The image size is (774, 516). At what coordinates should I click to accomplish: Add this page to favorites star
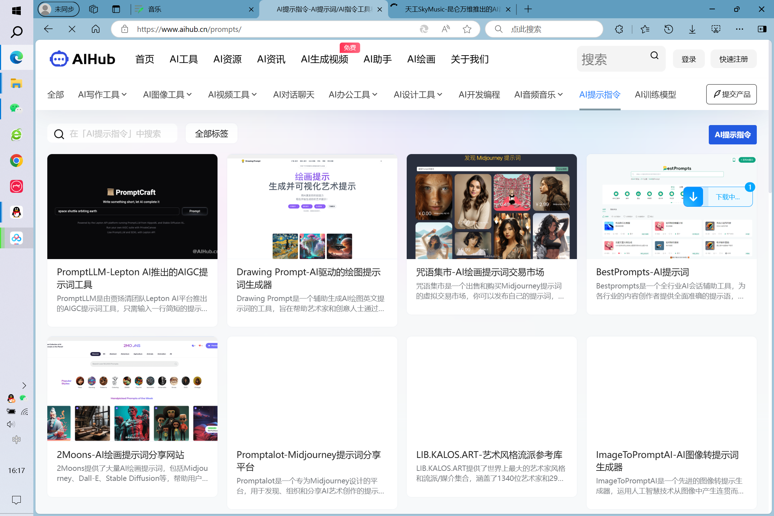(467, 29)
